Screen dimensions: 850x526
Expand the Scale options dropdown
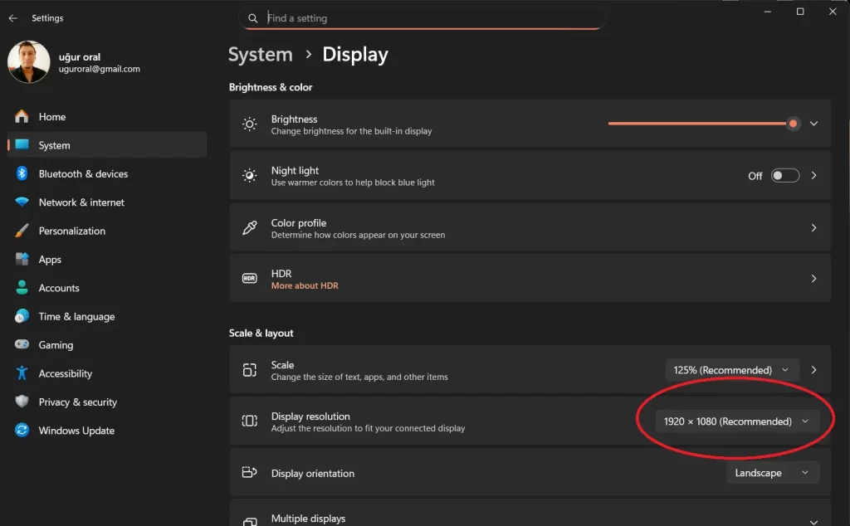click(x=731, y=370)
